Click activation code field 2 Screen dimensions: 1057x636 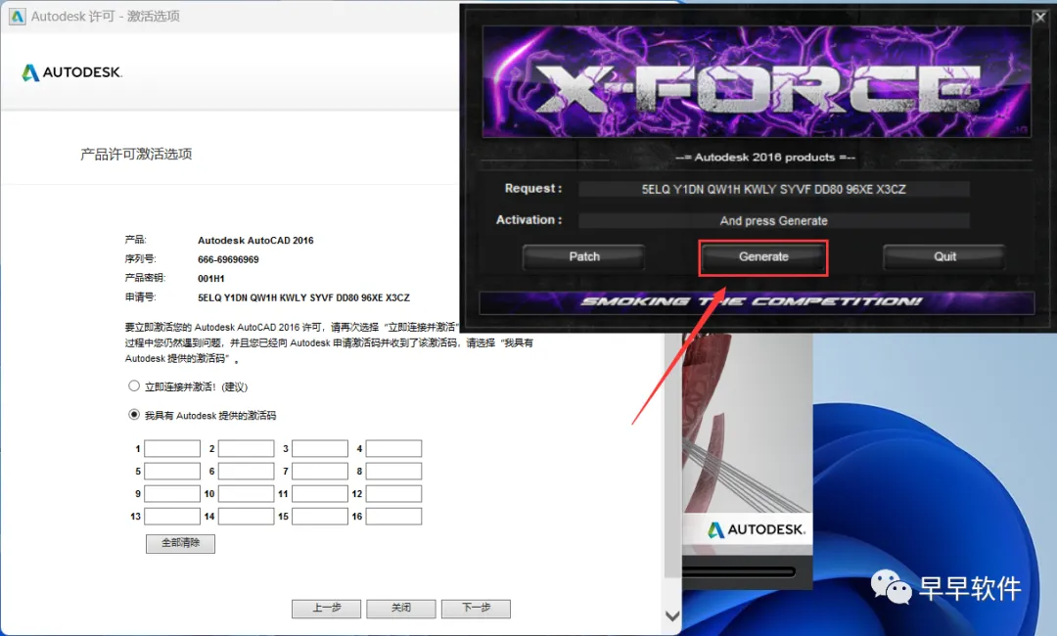pyautogui.click(x=246, y=448)
